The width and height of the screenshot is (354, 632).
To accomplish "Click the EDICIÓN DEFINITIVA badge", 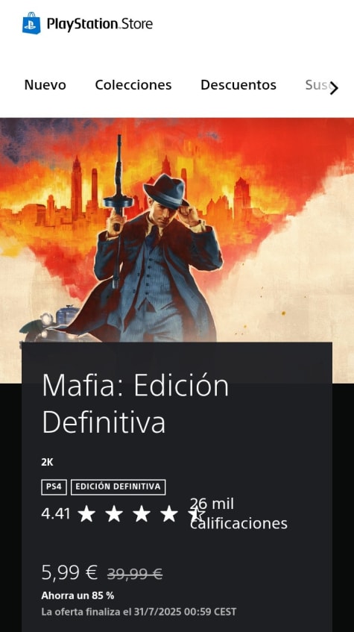I will (118, 487).
